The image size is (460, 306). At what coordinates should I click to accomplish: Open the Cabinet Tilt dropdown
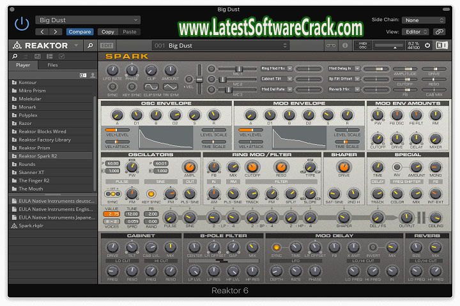[277, 79]
